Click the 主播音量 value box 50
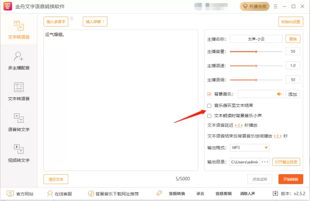This screenshot has width=310, height=201. pyautogui.click(x=293, y=52)
